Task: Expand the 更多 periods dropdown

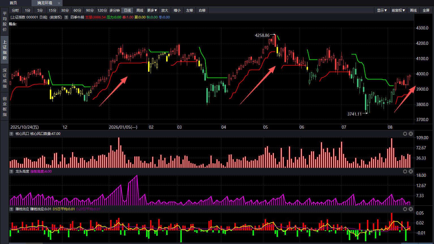Action: [152, 10]
